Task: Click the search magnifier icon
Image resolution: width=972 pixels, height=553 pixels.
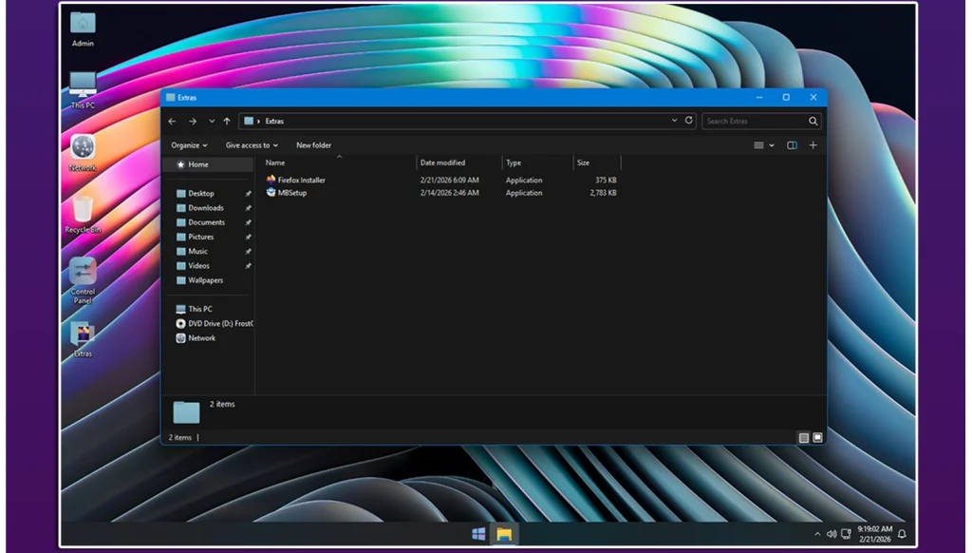Action: click(813, 122)
